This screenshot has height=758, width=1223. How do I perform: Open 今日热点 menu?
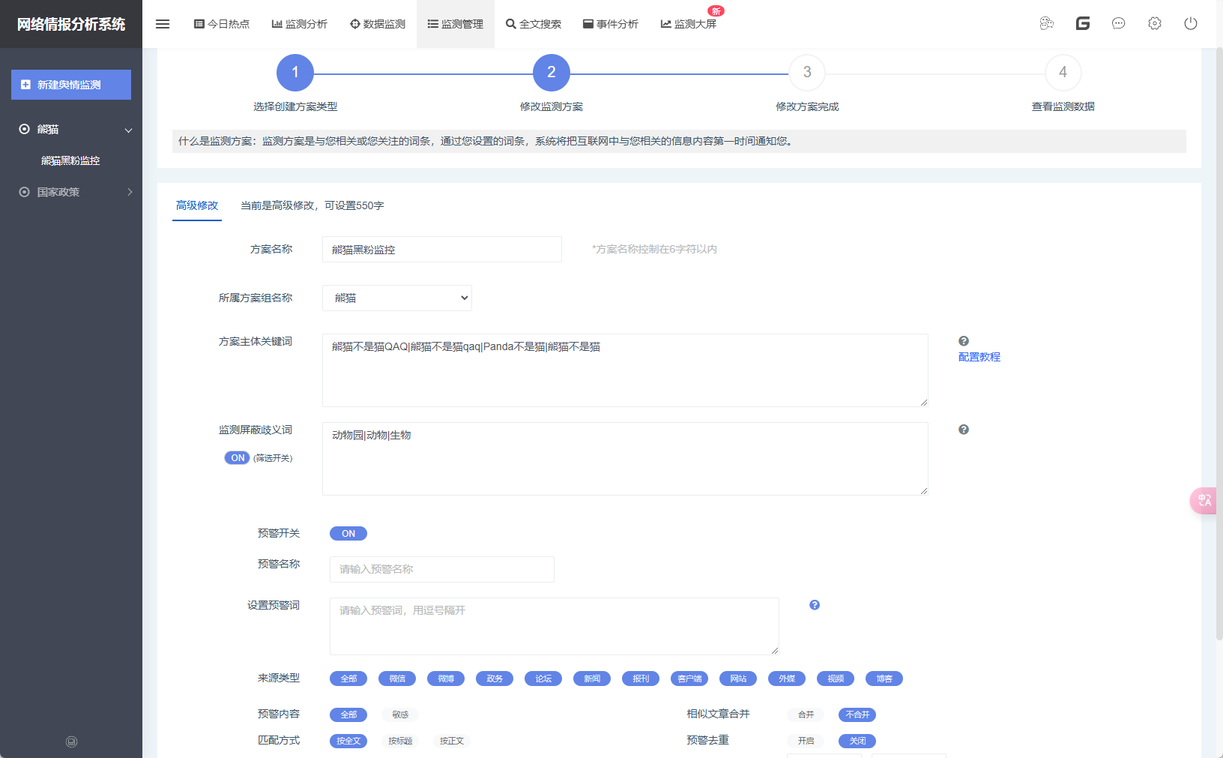point(222,24)
